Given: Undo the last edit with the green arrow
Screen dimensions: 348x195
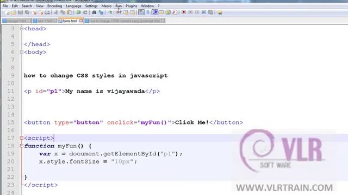Looking at the screenshot, I should [x=78, y=12].
